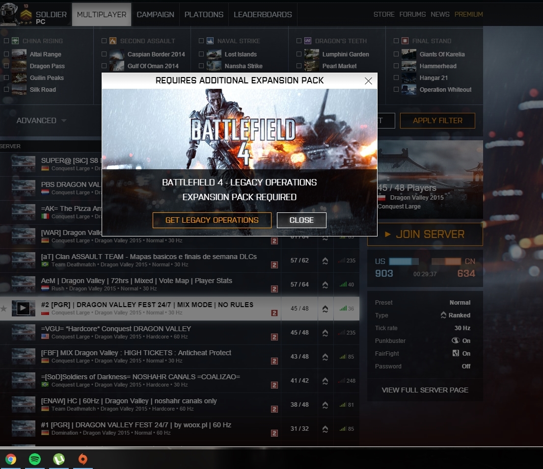The image size is (543, 469).
Task: Toggle the Second Assault expansion checkbox
Action: coord(104,41)
